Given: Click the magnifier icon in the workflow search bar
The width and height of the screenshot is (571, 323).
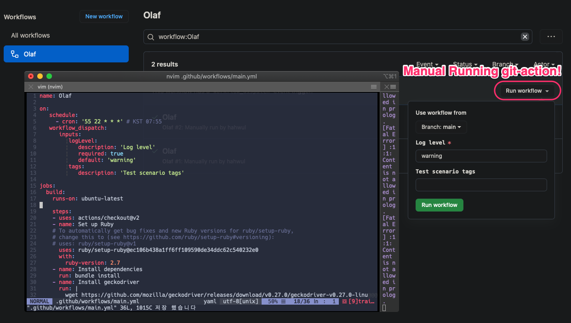Looking at the screenshot, I should point(151,37).
